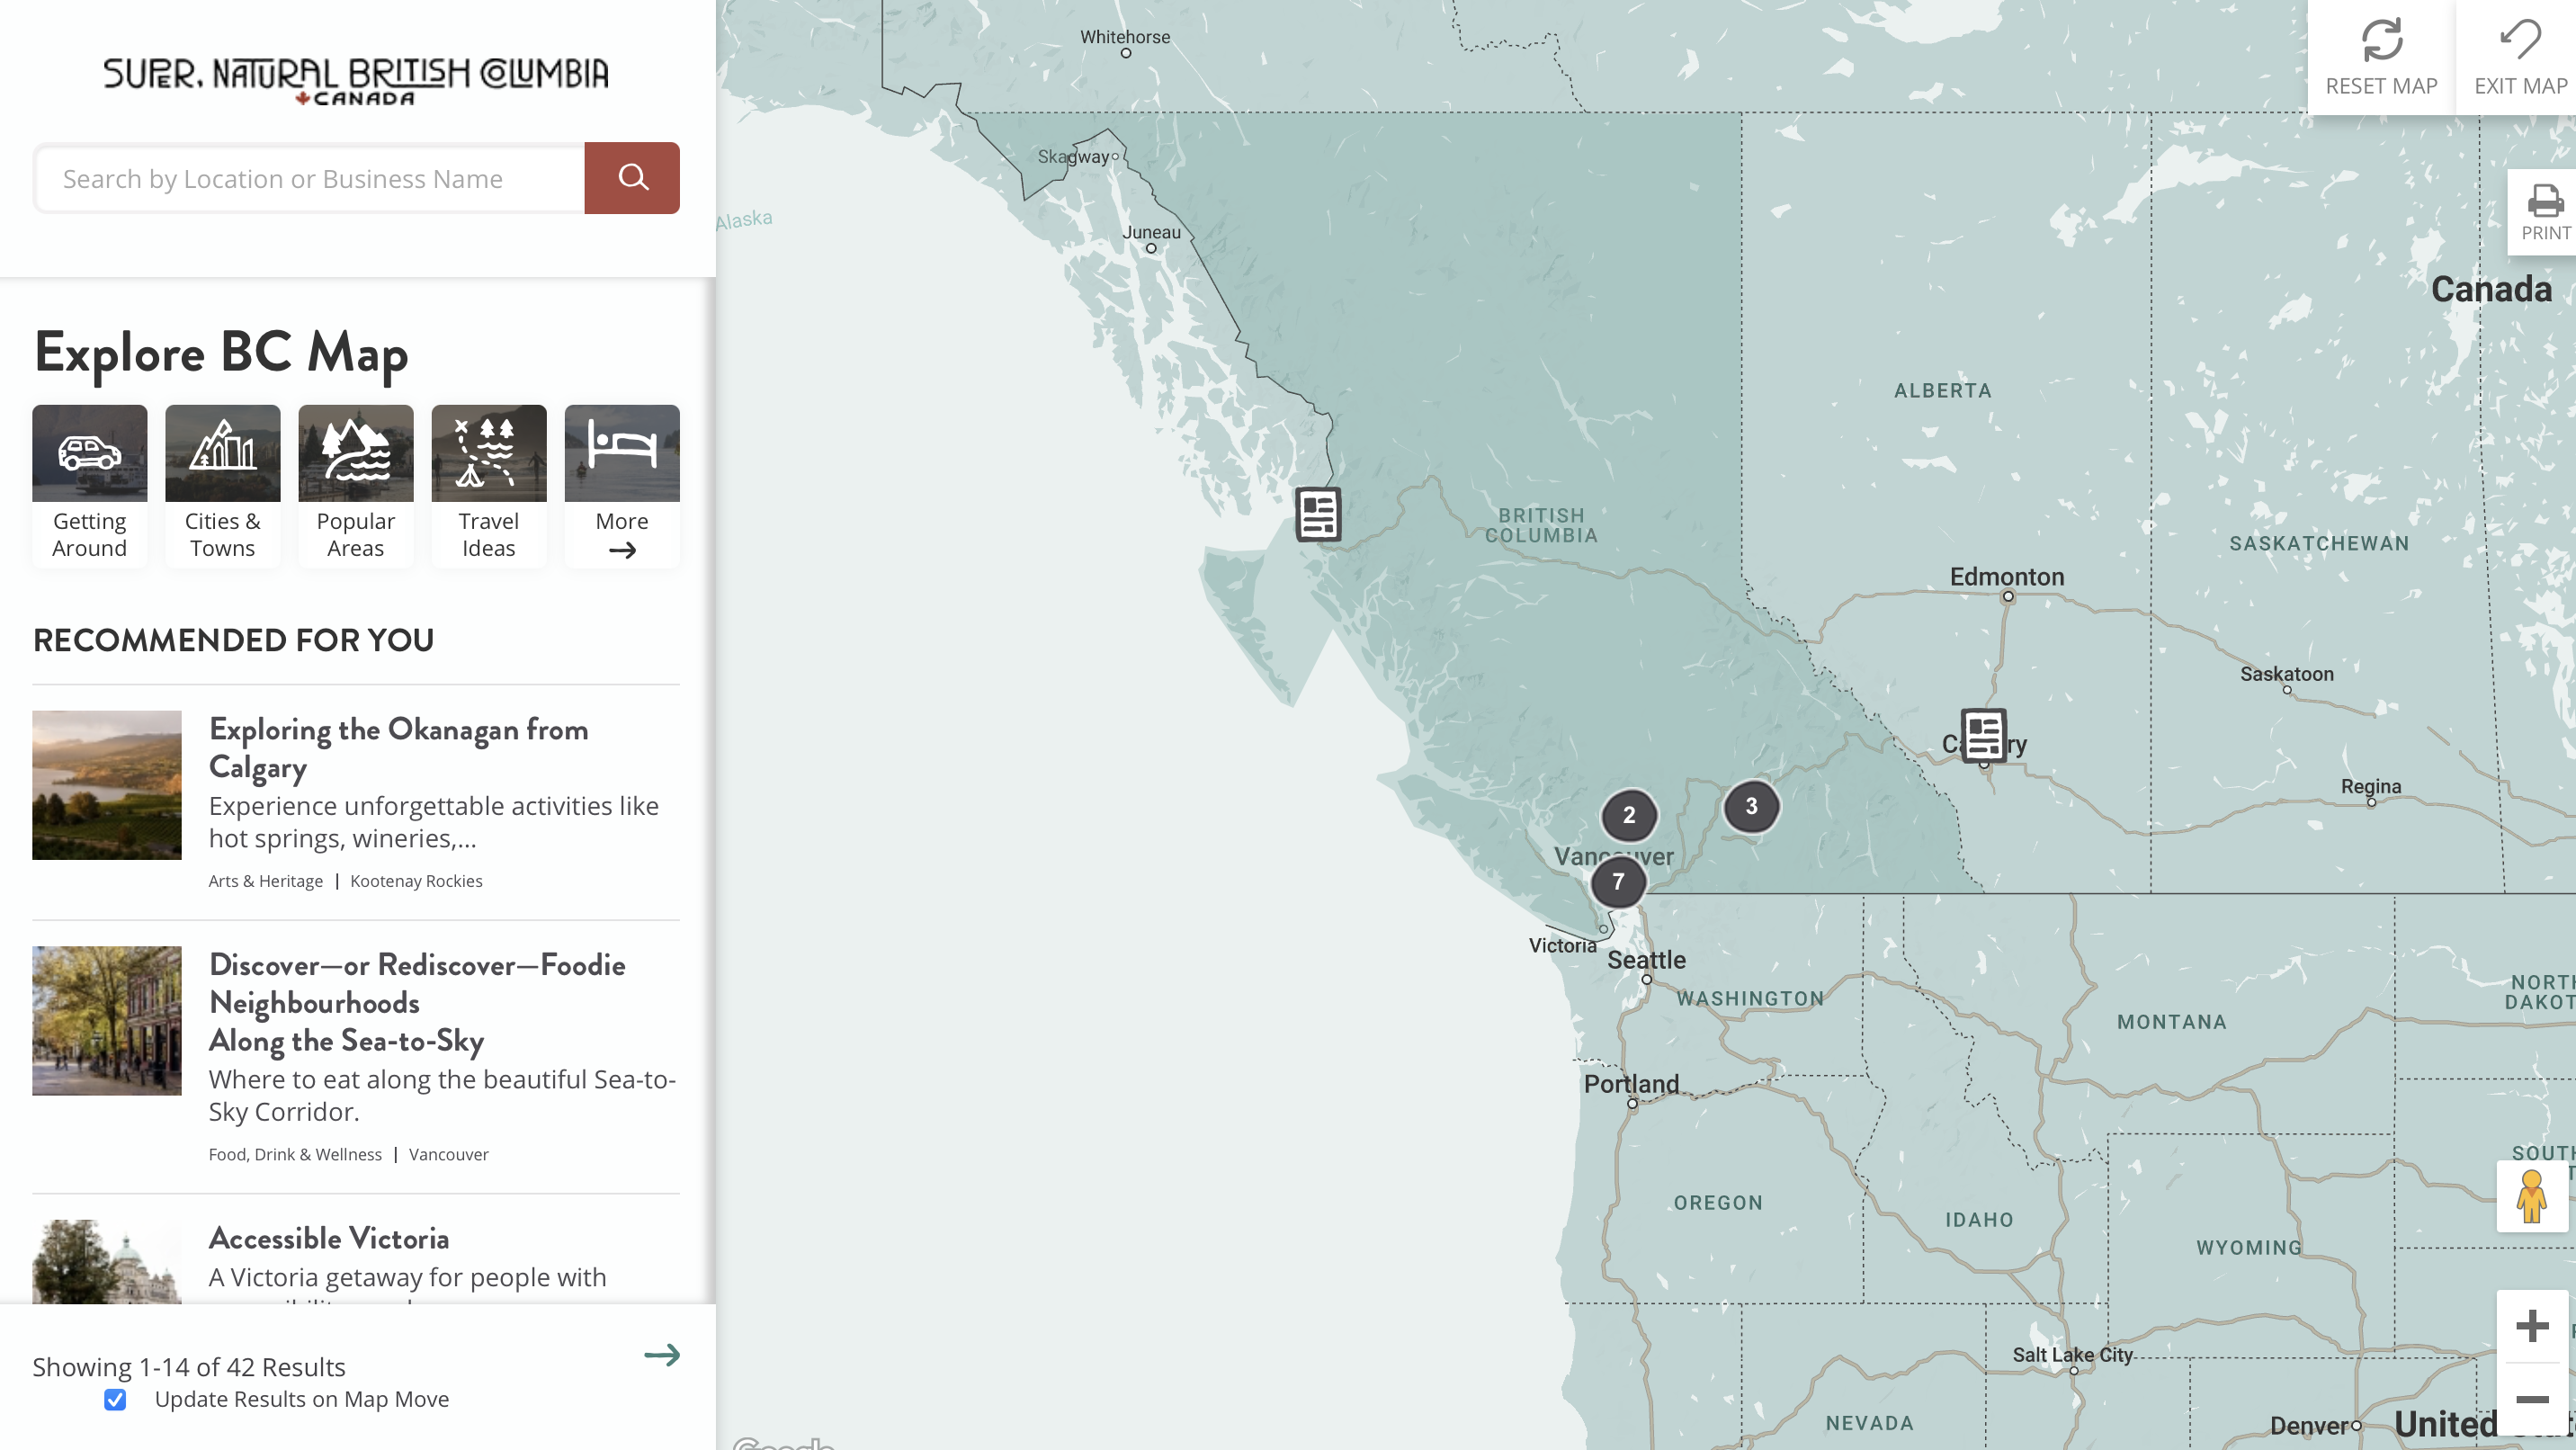Viewport: 2576px width, 1450px height.
Task: Click the red search magnifier button
Action: (x=631, y=178)
